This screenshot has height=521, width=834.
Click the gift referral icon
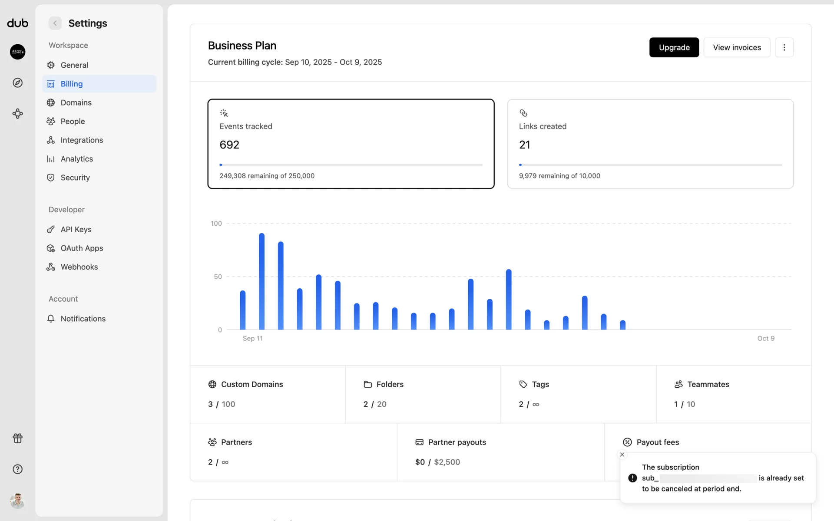(17, 438)
